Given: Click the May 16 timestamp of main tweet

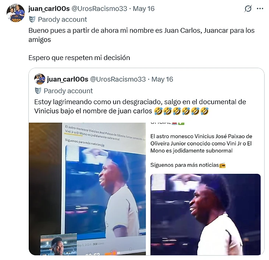Looking at the screenshot, I should [x=144, y=8].
